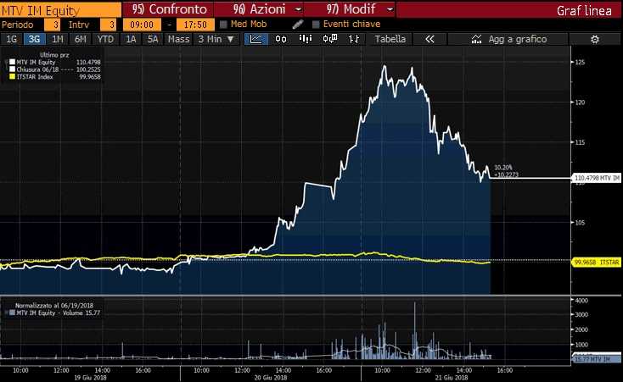Screen dimensions: 623x382
Task: Click the 6M period button
Action: tap(81, 39)
